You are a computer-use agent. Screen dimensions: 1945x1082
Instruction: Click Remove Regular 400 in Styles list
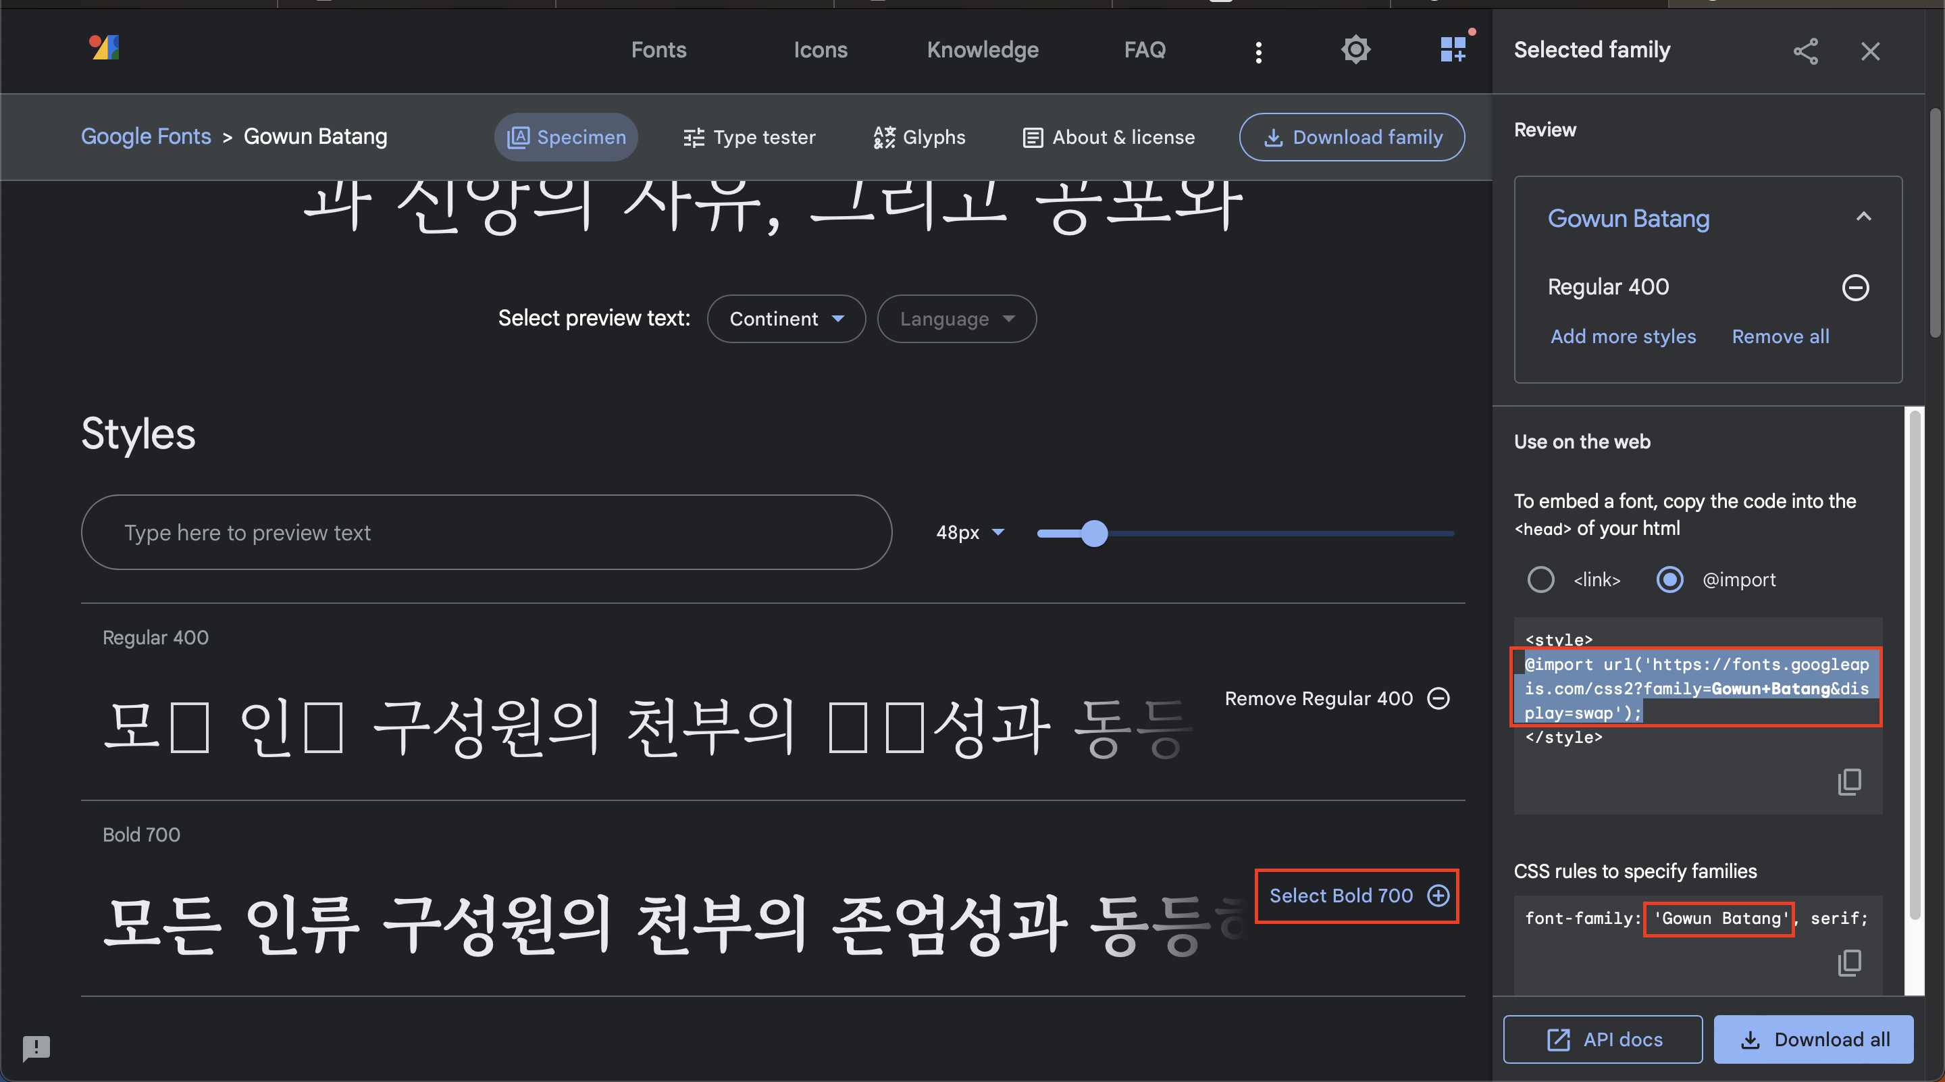click(x=1337, y=698)
